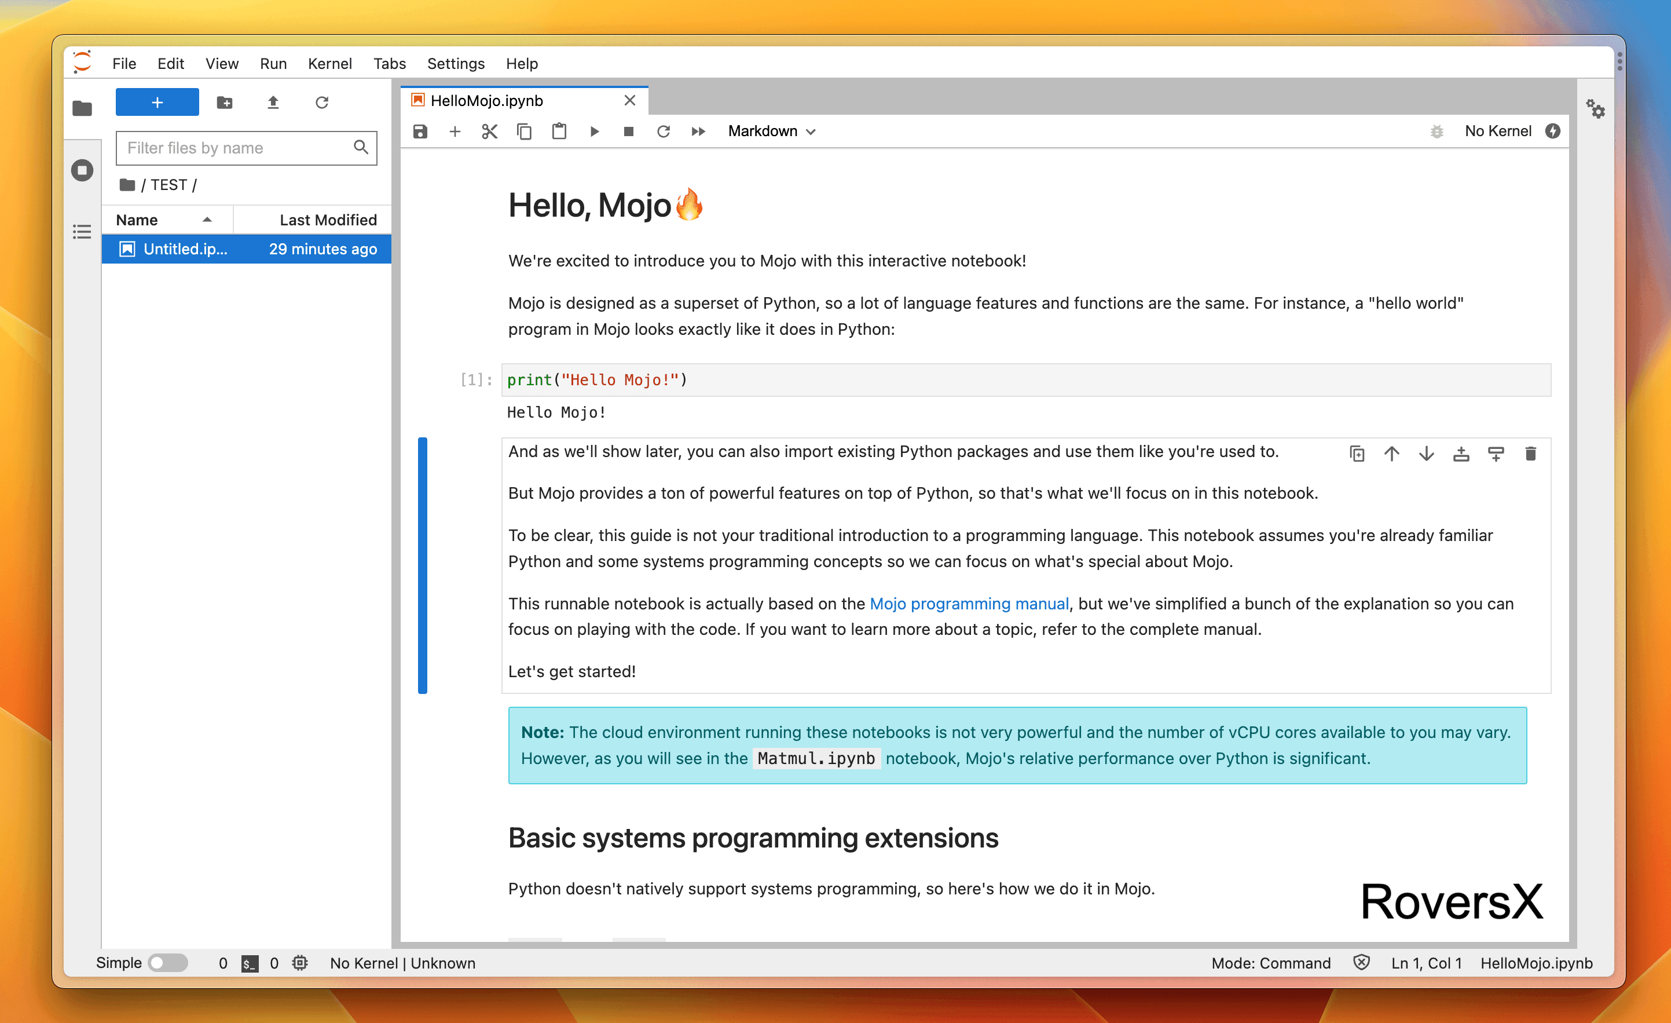
Task: Run the selected cell with the play button
Action: click(x=594, y=131)
